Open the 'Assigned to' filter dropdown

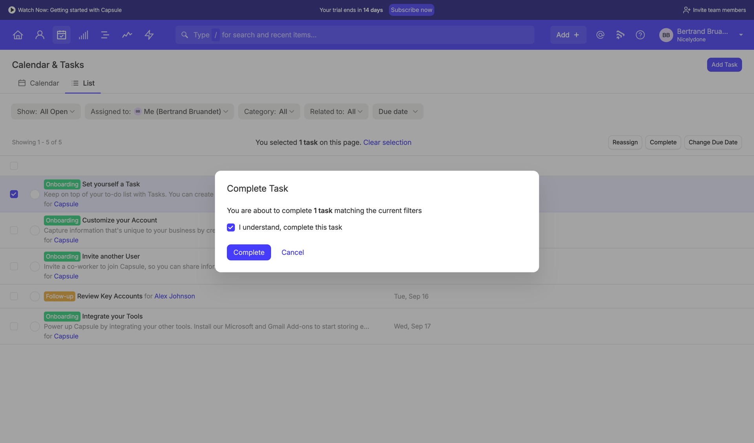point(159,111)
